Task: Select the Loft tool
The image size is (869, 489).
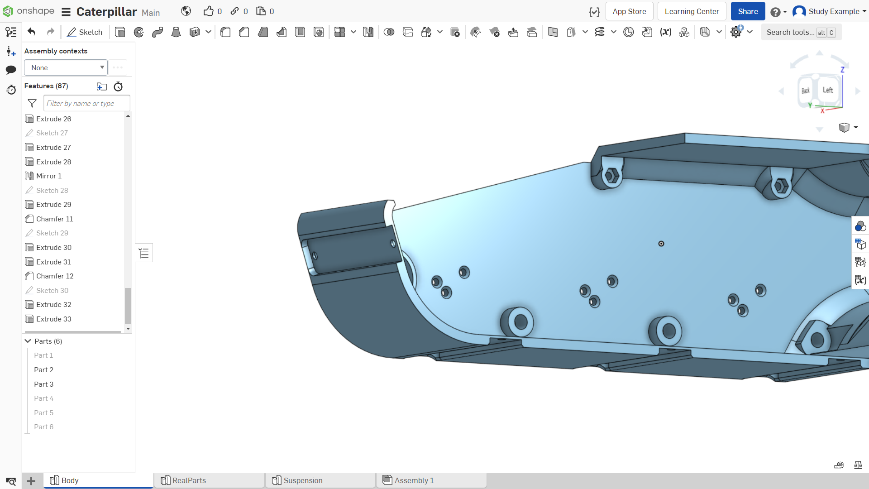Action: (x=176, y=32)
